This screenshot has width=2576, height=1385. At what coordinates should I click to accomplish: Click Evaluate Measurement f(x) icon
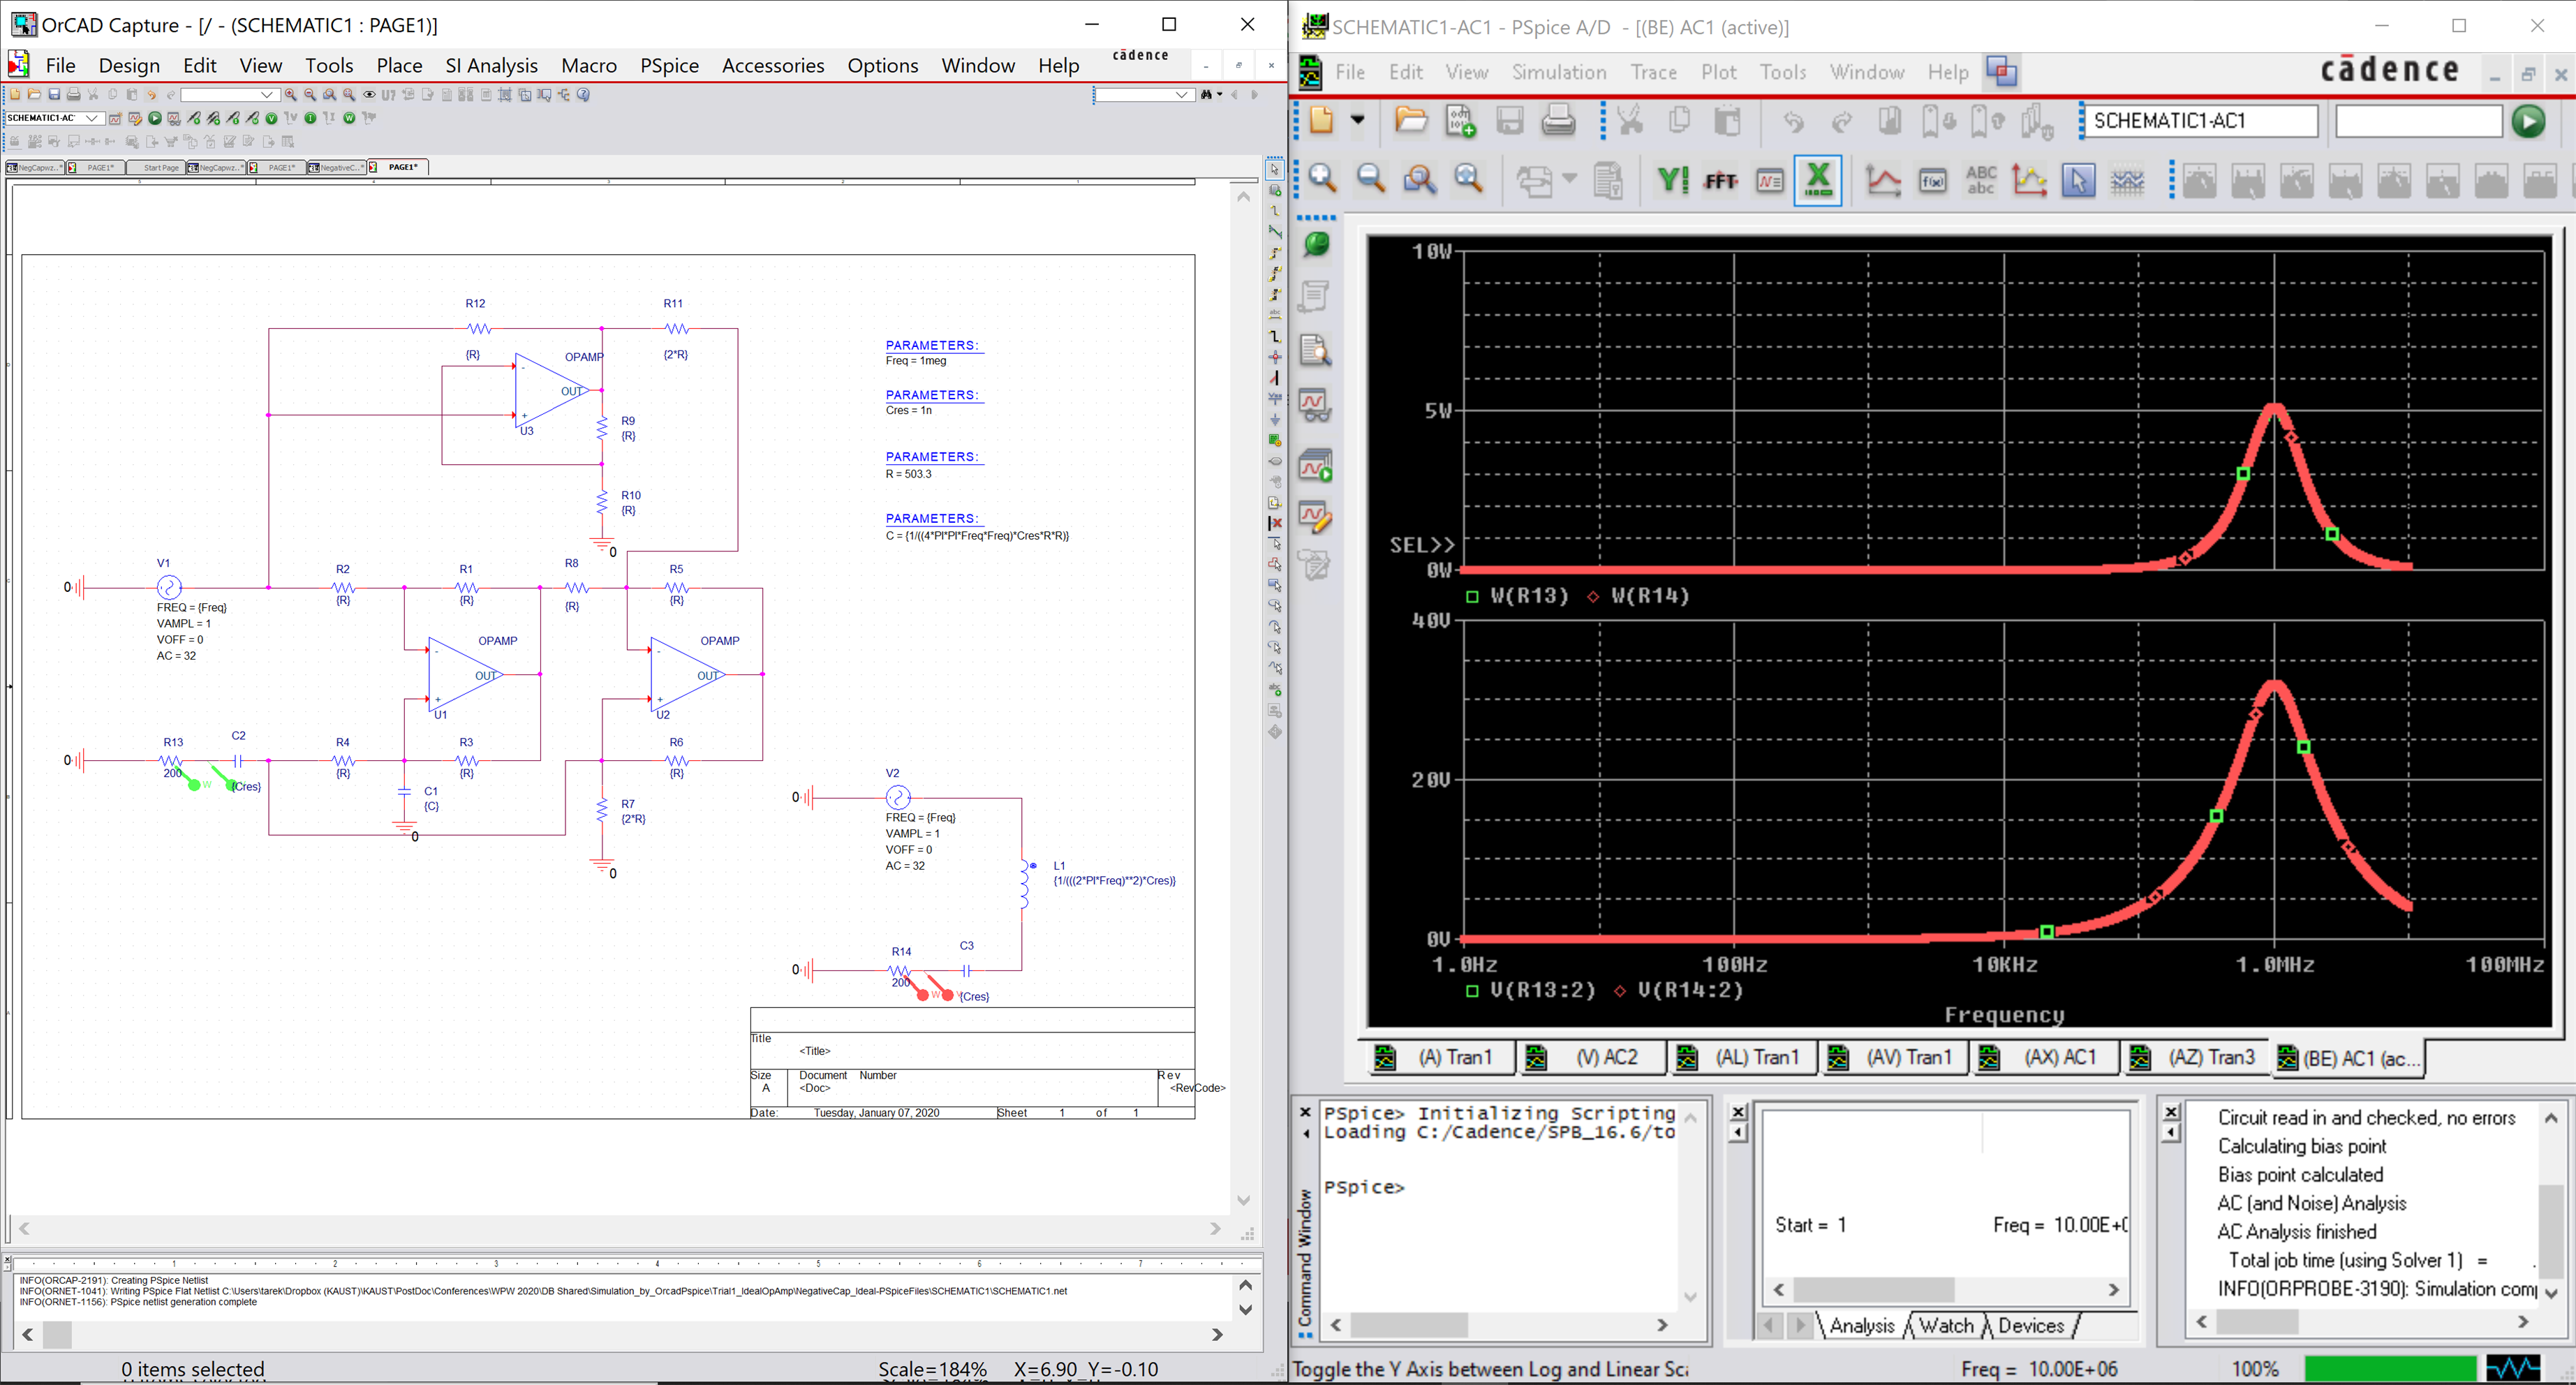point(1933,180)
